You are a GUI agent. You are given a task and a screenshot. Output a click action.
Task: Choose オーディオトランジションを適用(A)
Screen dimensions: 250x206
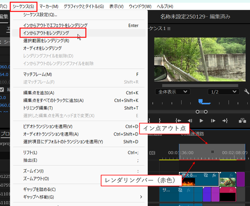(79, 134)
